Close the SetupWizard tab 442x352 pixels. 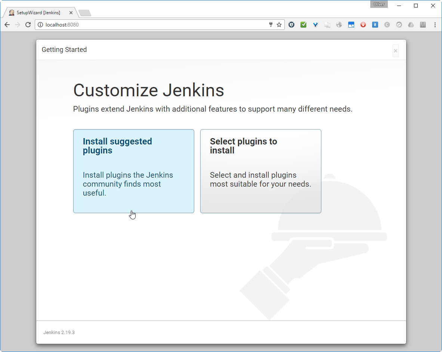[71, 13]
